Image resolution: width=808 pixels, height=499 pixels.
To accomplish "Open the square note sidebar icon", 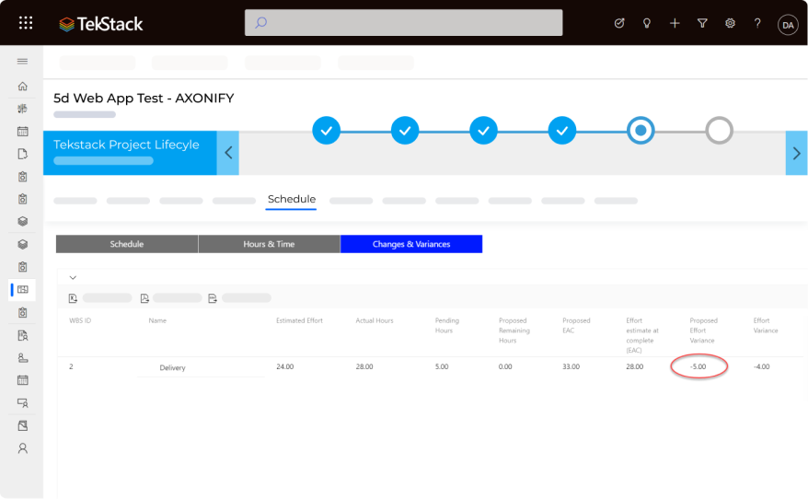I will point(23,425).
